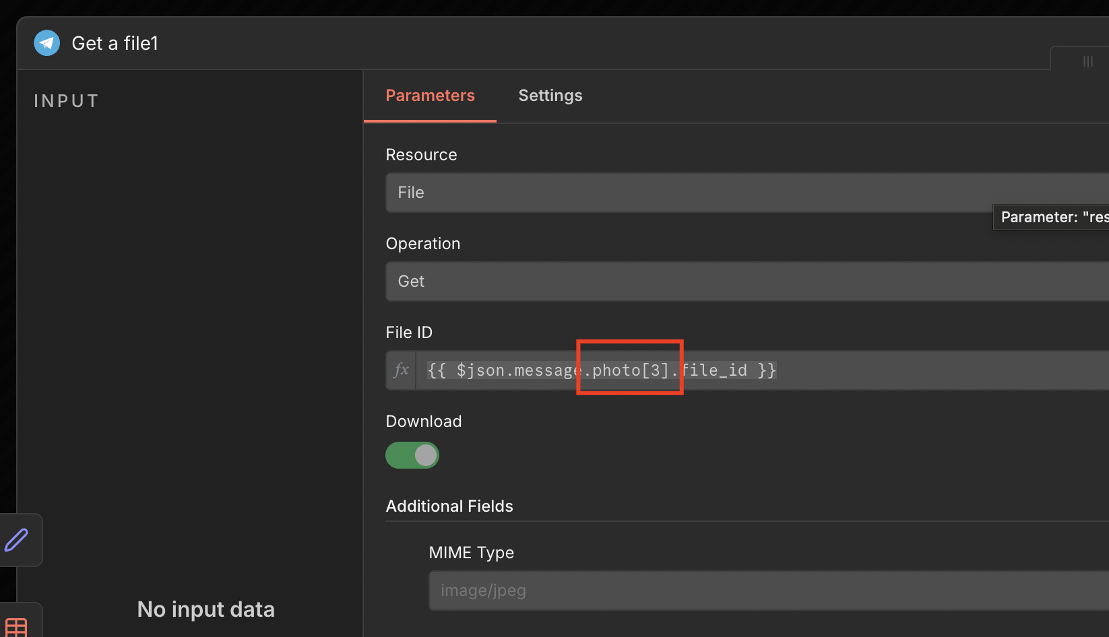Select the pencil edit icon
Image resolution: width=1109 pixels, height=637 pixels.
click(x=17, y=540)
